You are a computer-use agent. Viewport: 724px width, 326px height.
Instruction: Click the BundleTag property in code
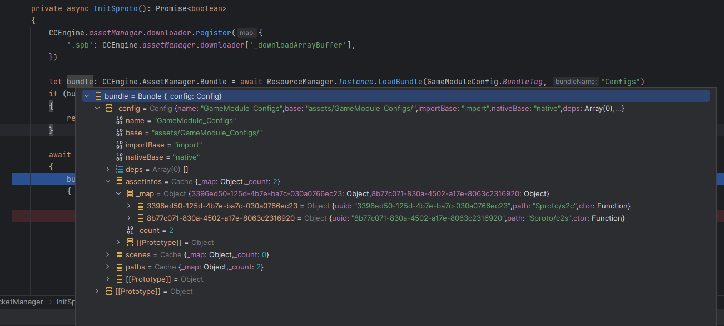point(523,82)
